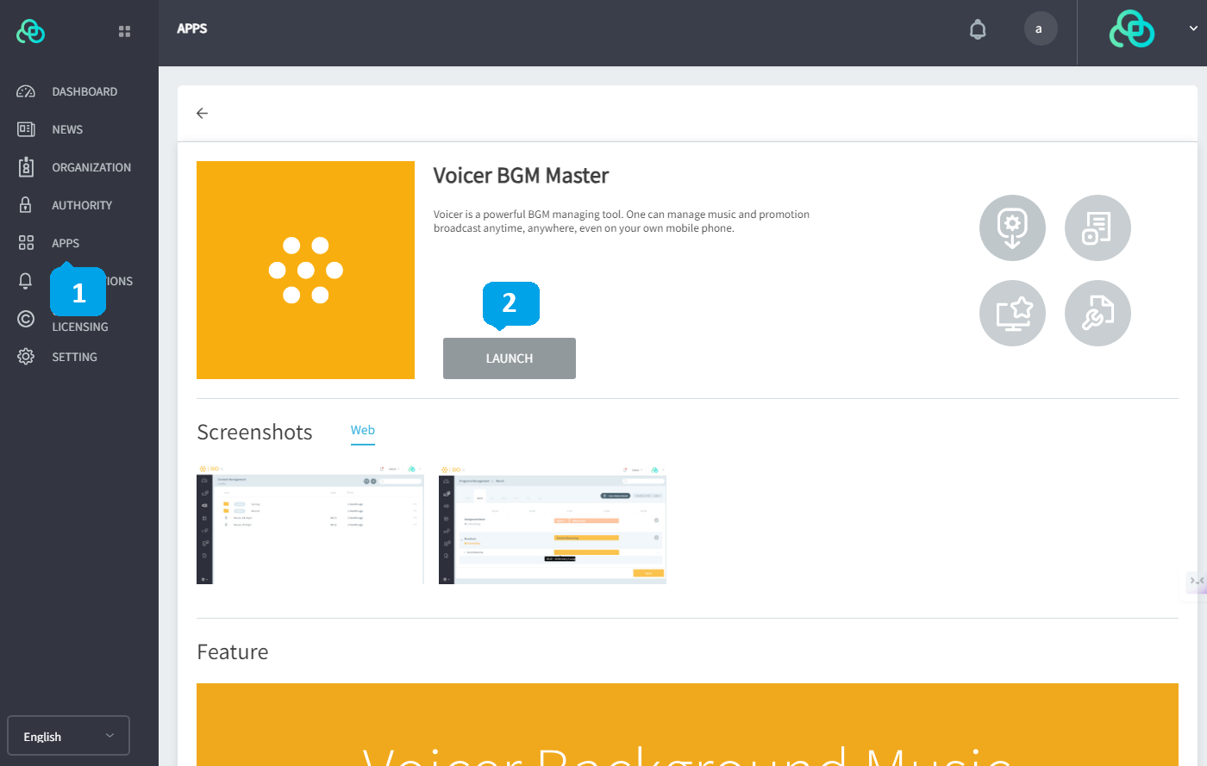
Task: Launch the Voicer BGM Master app
Action: 510,358
